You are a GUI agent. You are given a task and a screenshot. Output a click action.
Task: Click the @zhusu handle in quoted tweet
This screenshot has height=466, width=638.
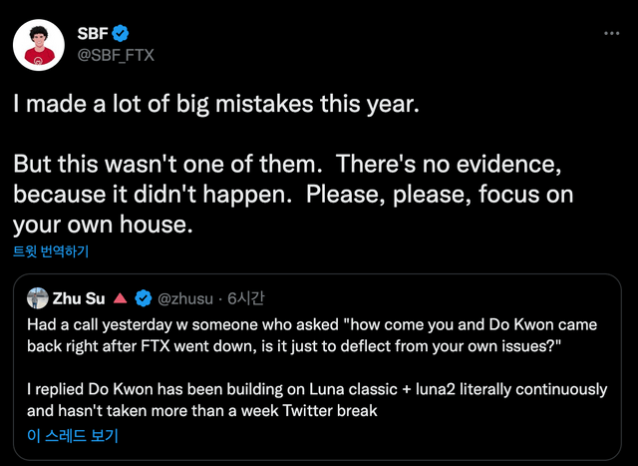point(184,298)
